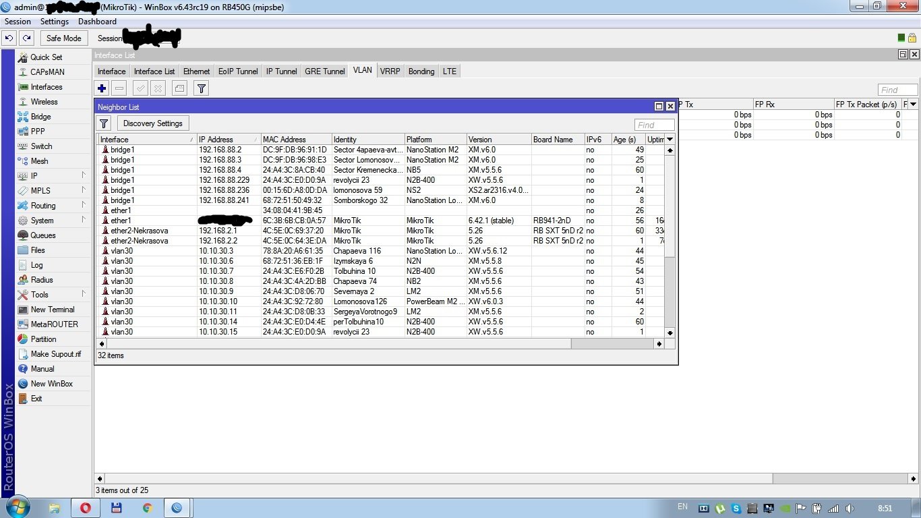This screenshot has height=518, width=921.
Task: Click the Find field in Interface List window
Action: [x=897, y=90]
